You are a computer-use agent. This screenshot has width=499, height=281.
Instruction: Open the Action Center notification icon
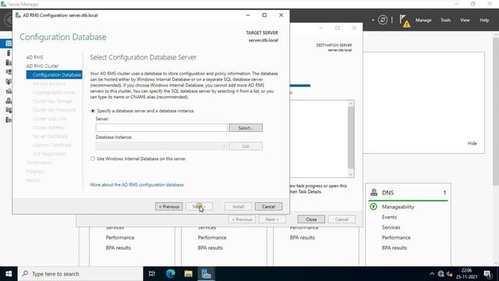point(487,274)
